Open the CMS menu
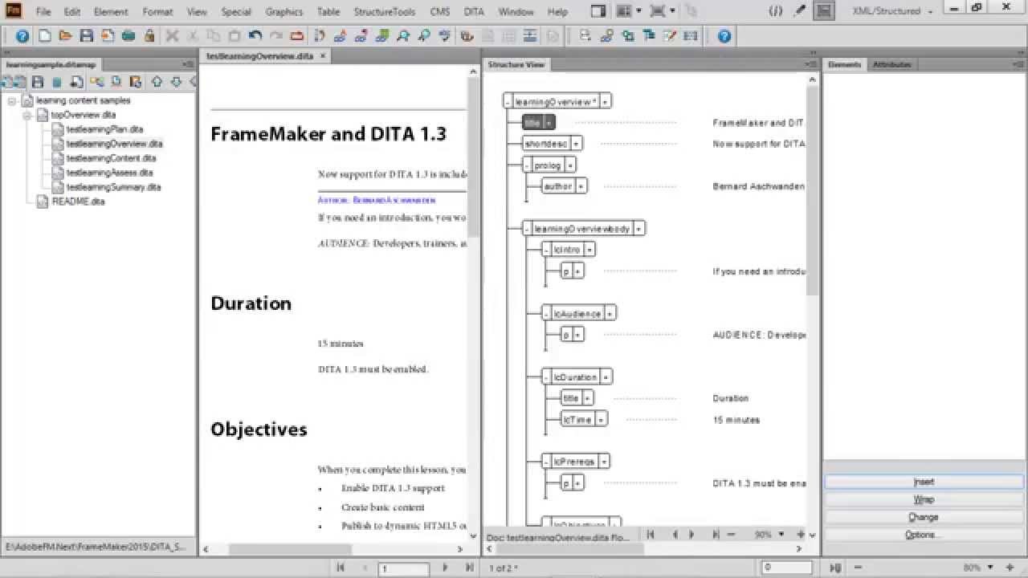 pos(439,12)
